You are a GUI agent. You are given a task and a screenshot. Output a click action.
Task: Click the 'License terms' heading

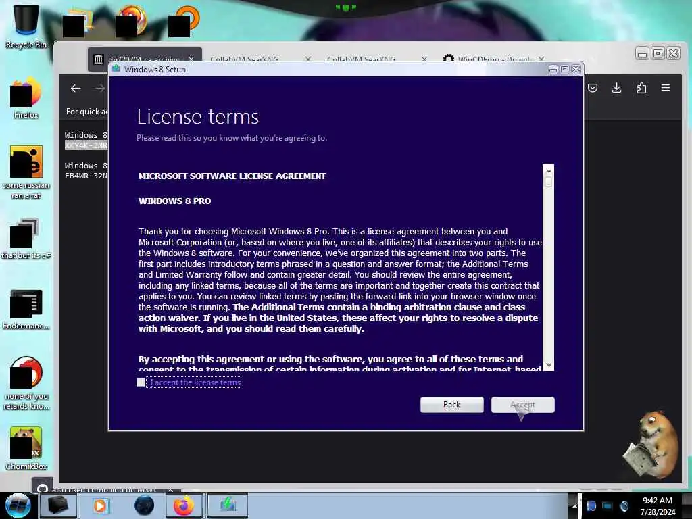point(198,117)
